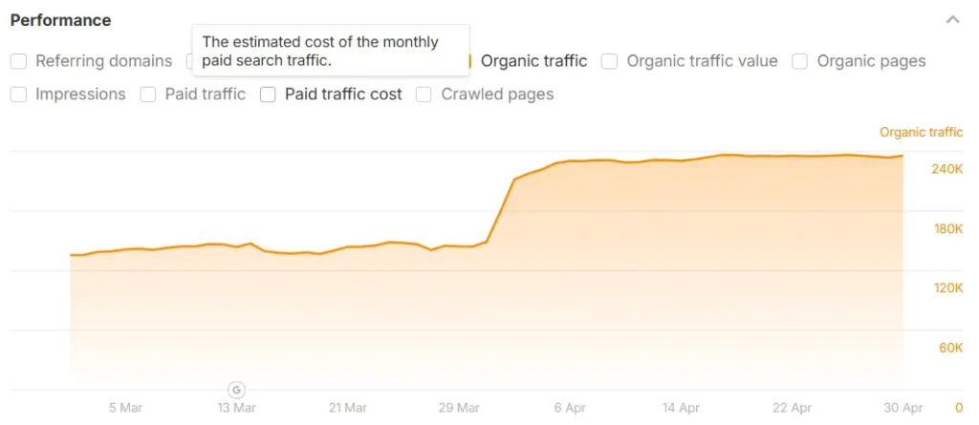
Task: Click the Google update marker on timeline
Action: pos(236,390)
